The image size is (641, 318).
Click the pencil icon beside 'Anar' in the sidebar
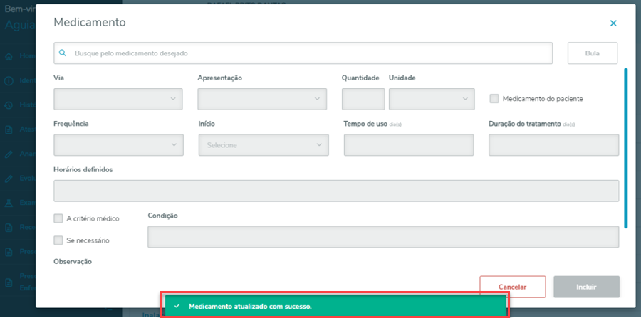tap(9, 154)
